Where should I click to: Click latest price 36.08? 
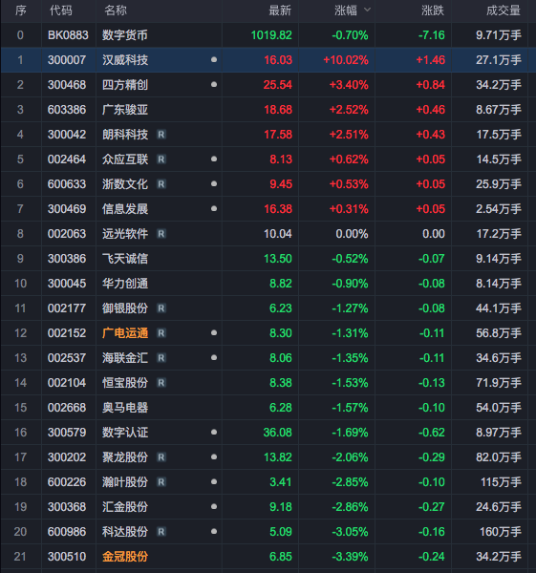click(x=278, y=433)
